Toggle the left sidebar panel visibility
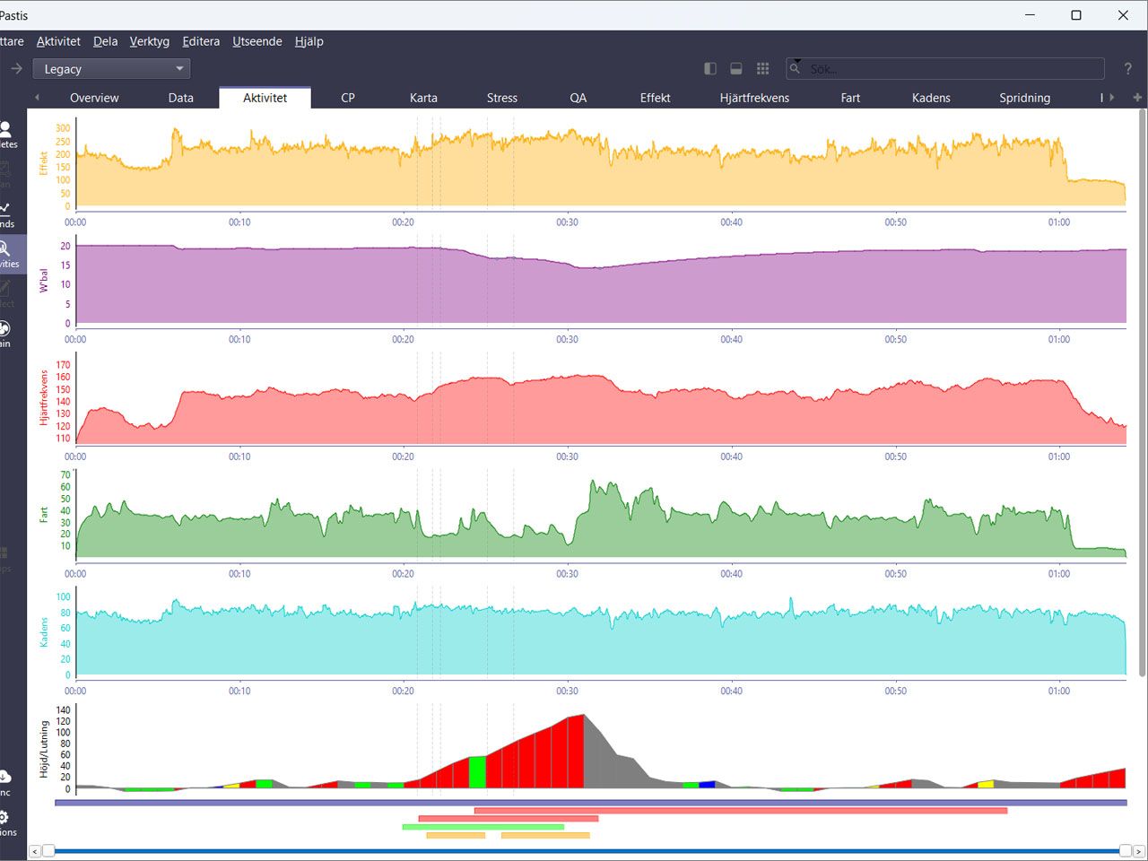The image size is (1148, 861). [710, 69]
